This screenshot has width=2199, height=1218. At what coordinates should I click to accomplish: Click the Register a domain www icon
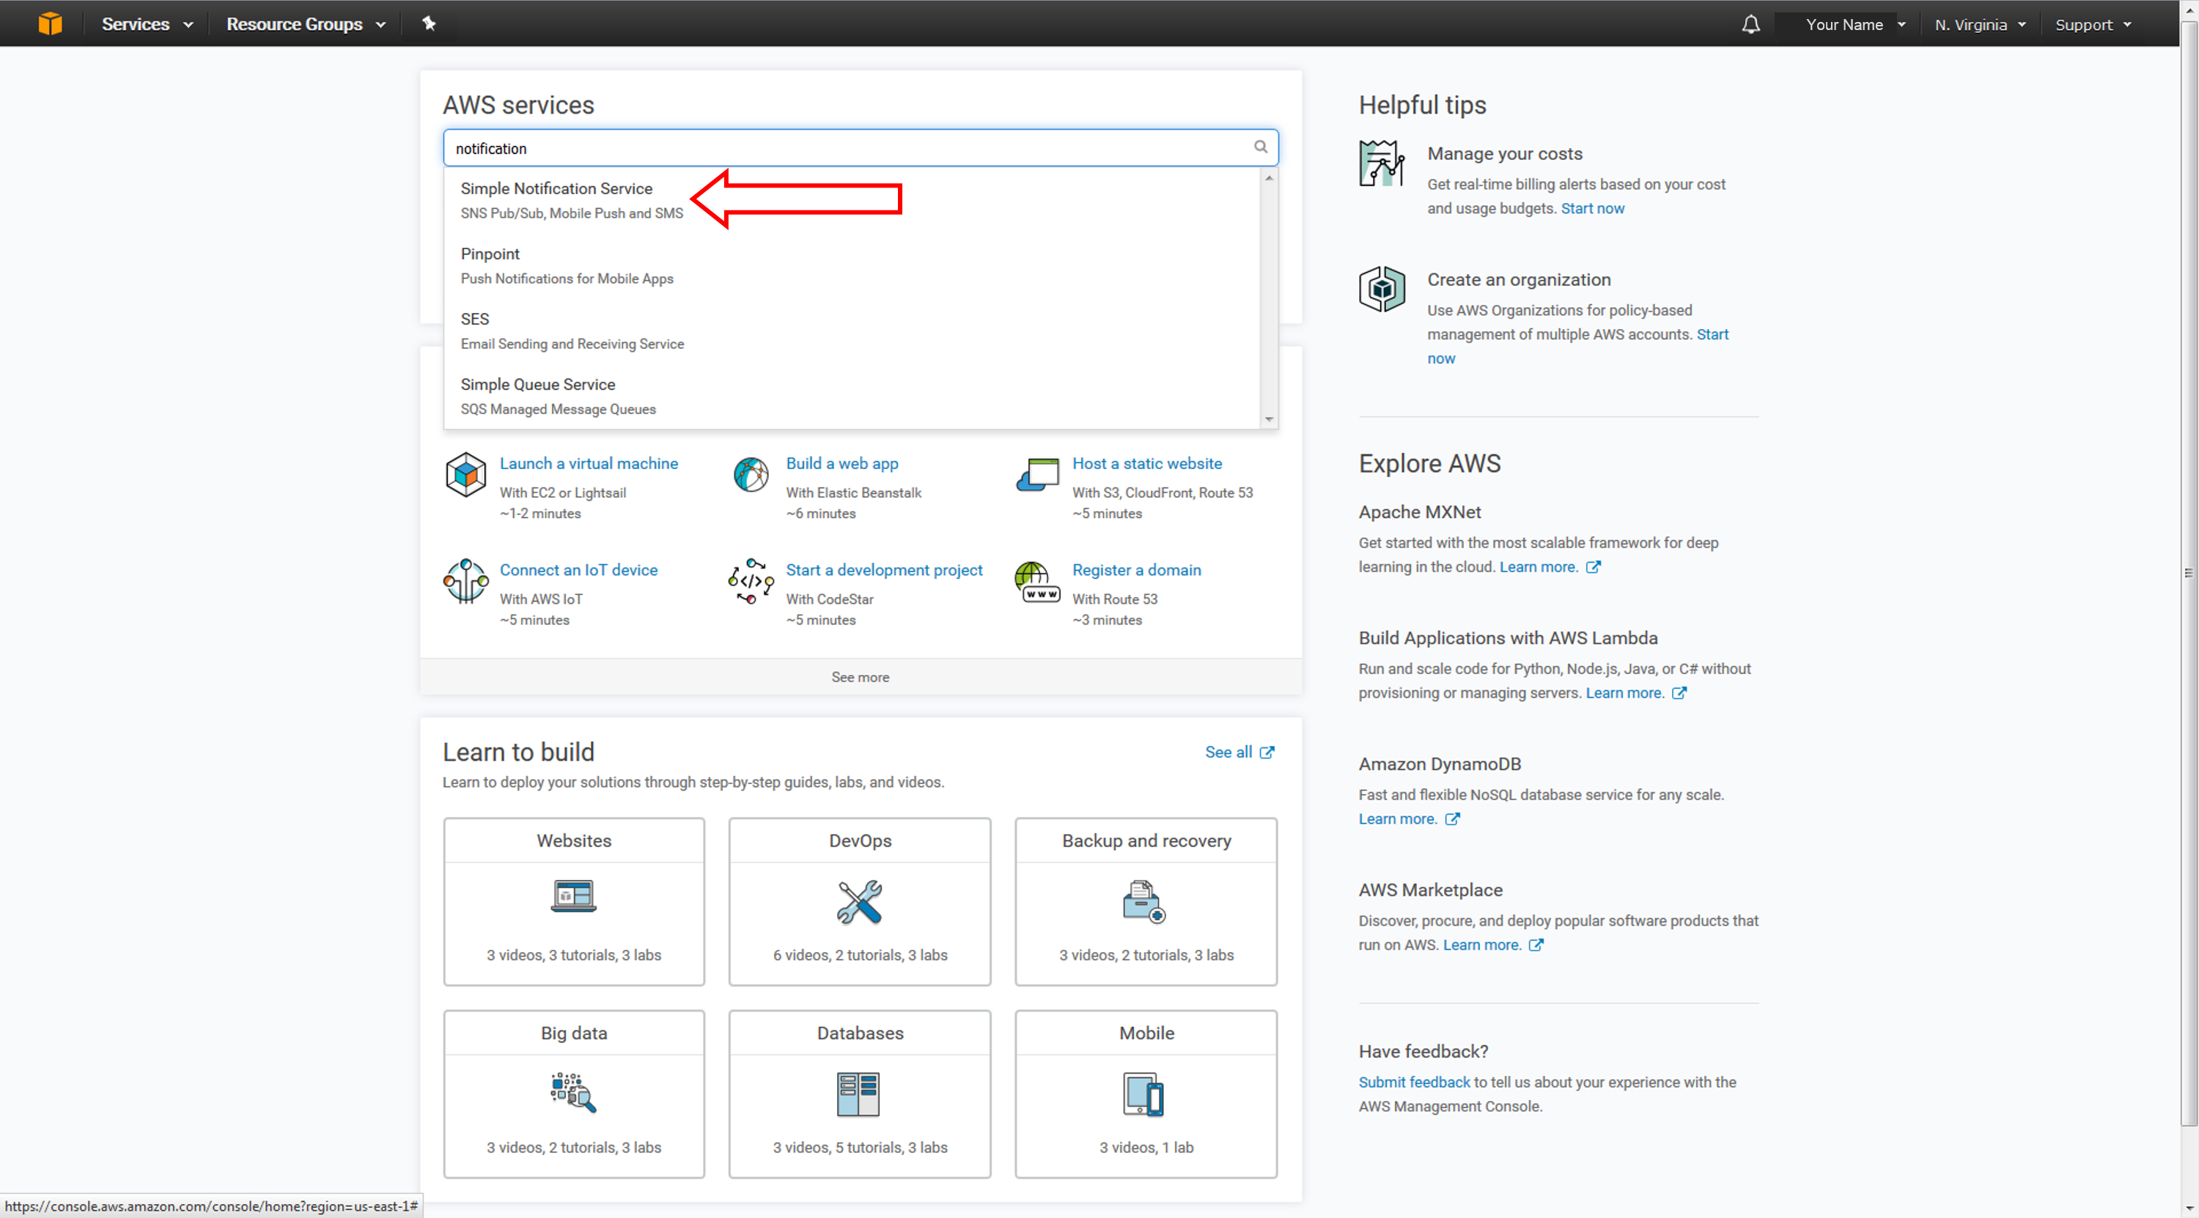click(1037, 581)
